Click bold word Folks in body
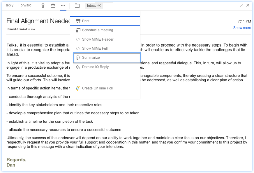 [12, 45]
